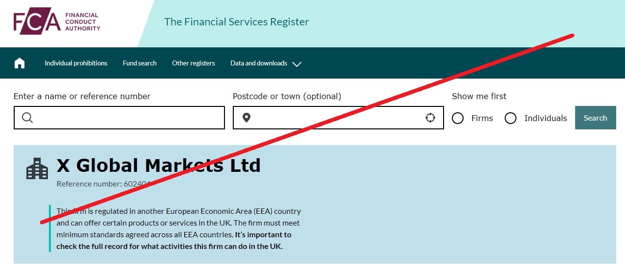Image resolution: width=625 pixels, height=269 pixels.
Task: Go to home via house icon
Action: coord(20,63)
